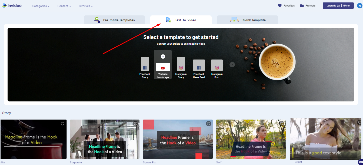Click the Corporate template label
This screenshot has height=165, width=363.
[76, 163]
